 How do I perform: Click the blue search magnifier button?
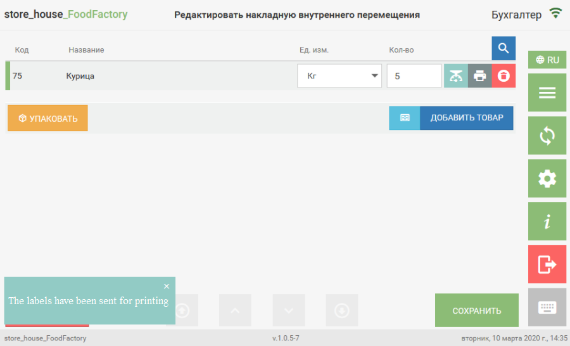pyautogui.click(x=503, y=48)
